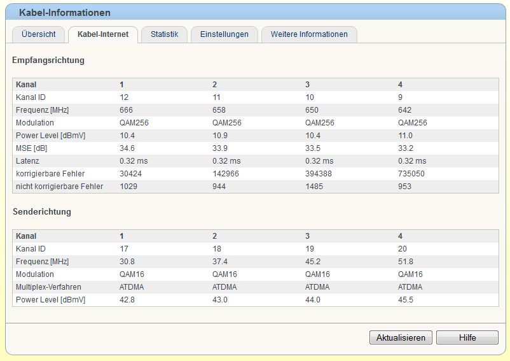The image size is (510, 361).
Task: Select upstream Kanal ID value 17
Action: click(x=125, y=249)
